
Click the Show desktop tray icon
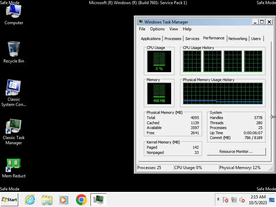pos(272,200)
